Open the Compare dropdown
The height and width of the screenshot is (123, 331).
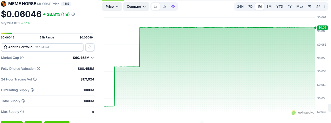click(x=136, y=6)
